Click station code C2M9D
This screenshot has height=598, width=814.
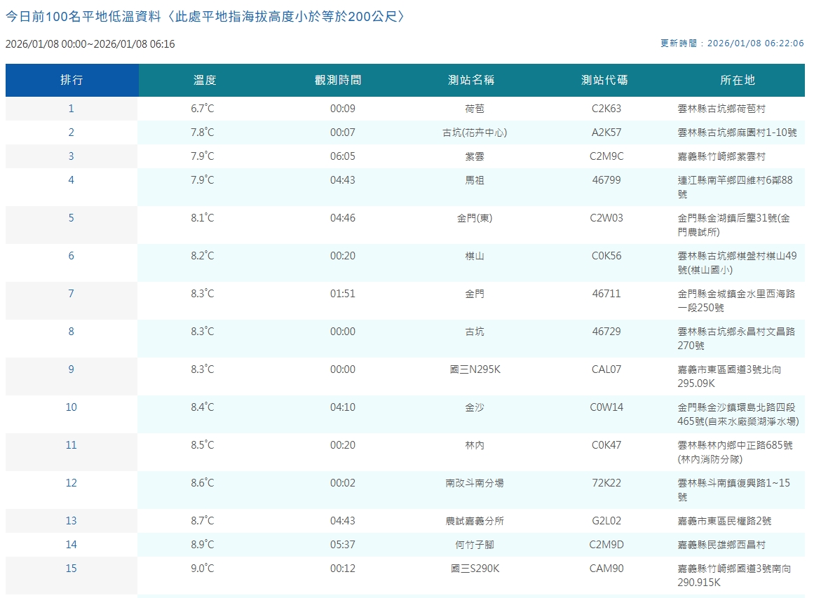(606, 545)
